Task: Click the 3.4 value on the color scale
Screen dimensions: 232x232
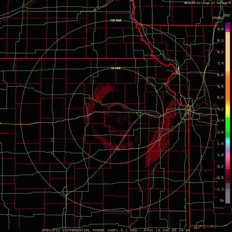Action: [220, 121]
